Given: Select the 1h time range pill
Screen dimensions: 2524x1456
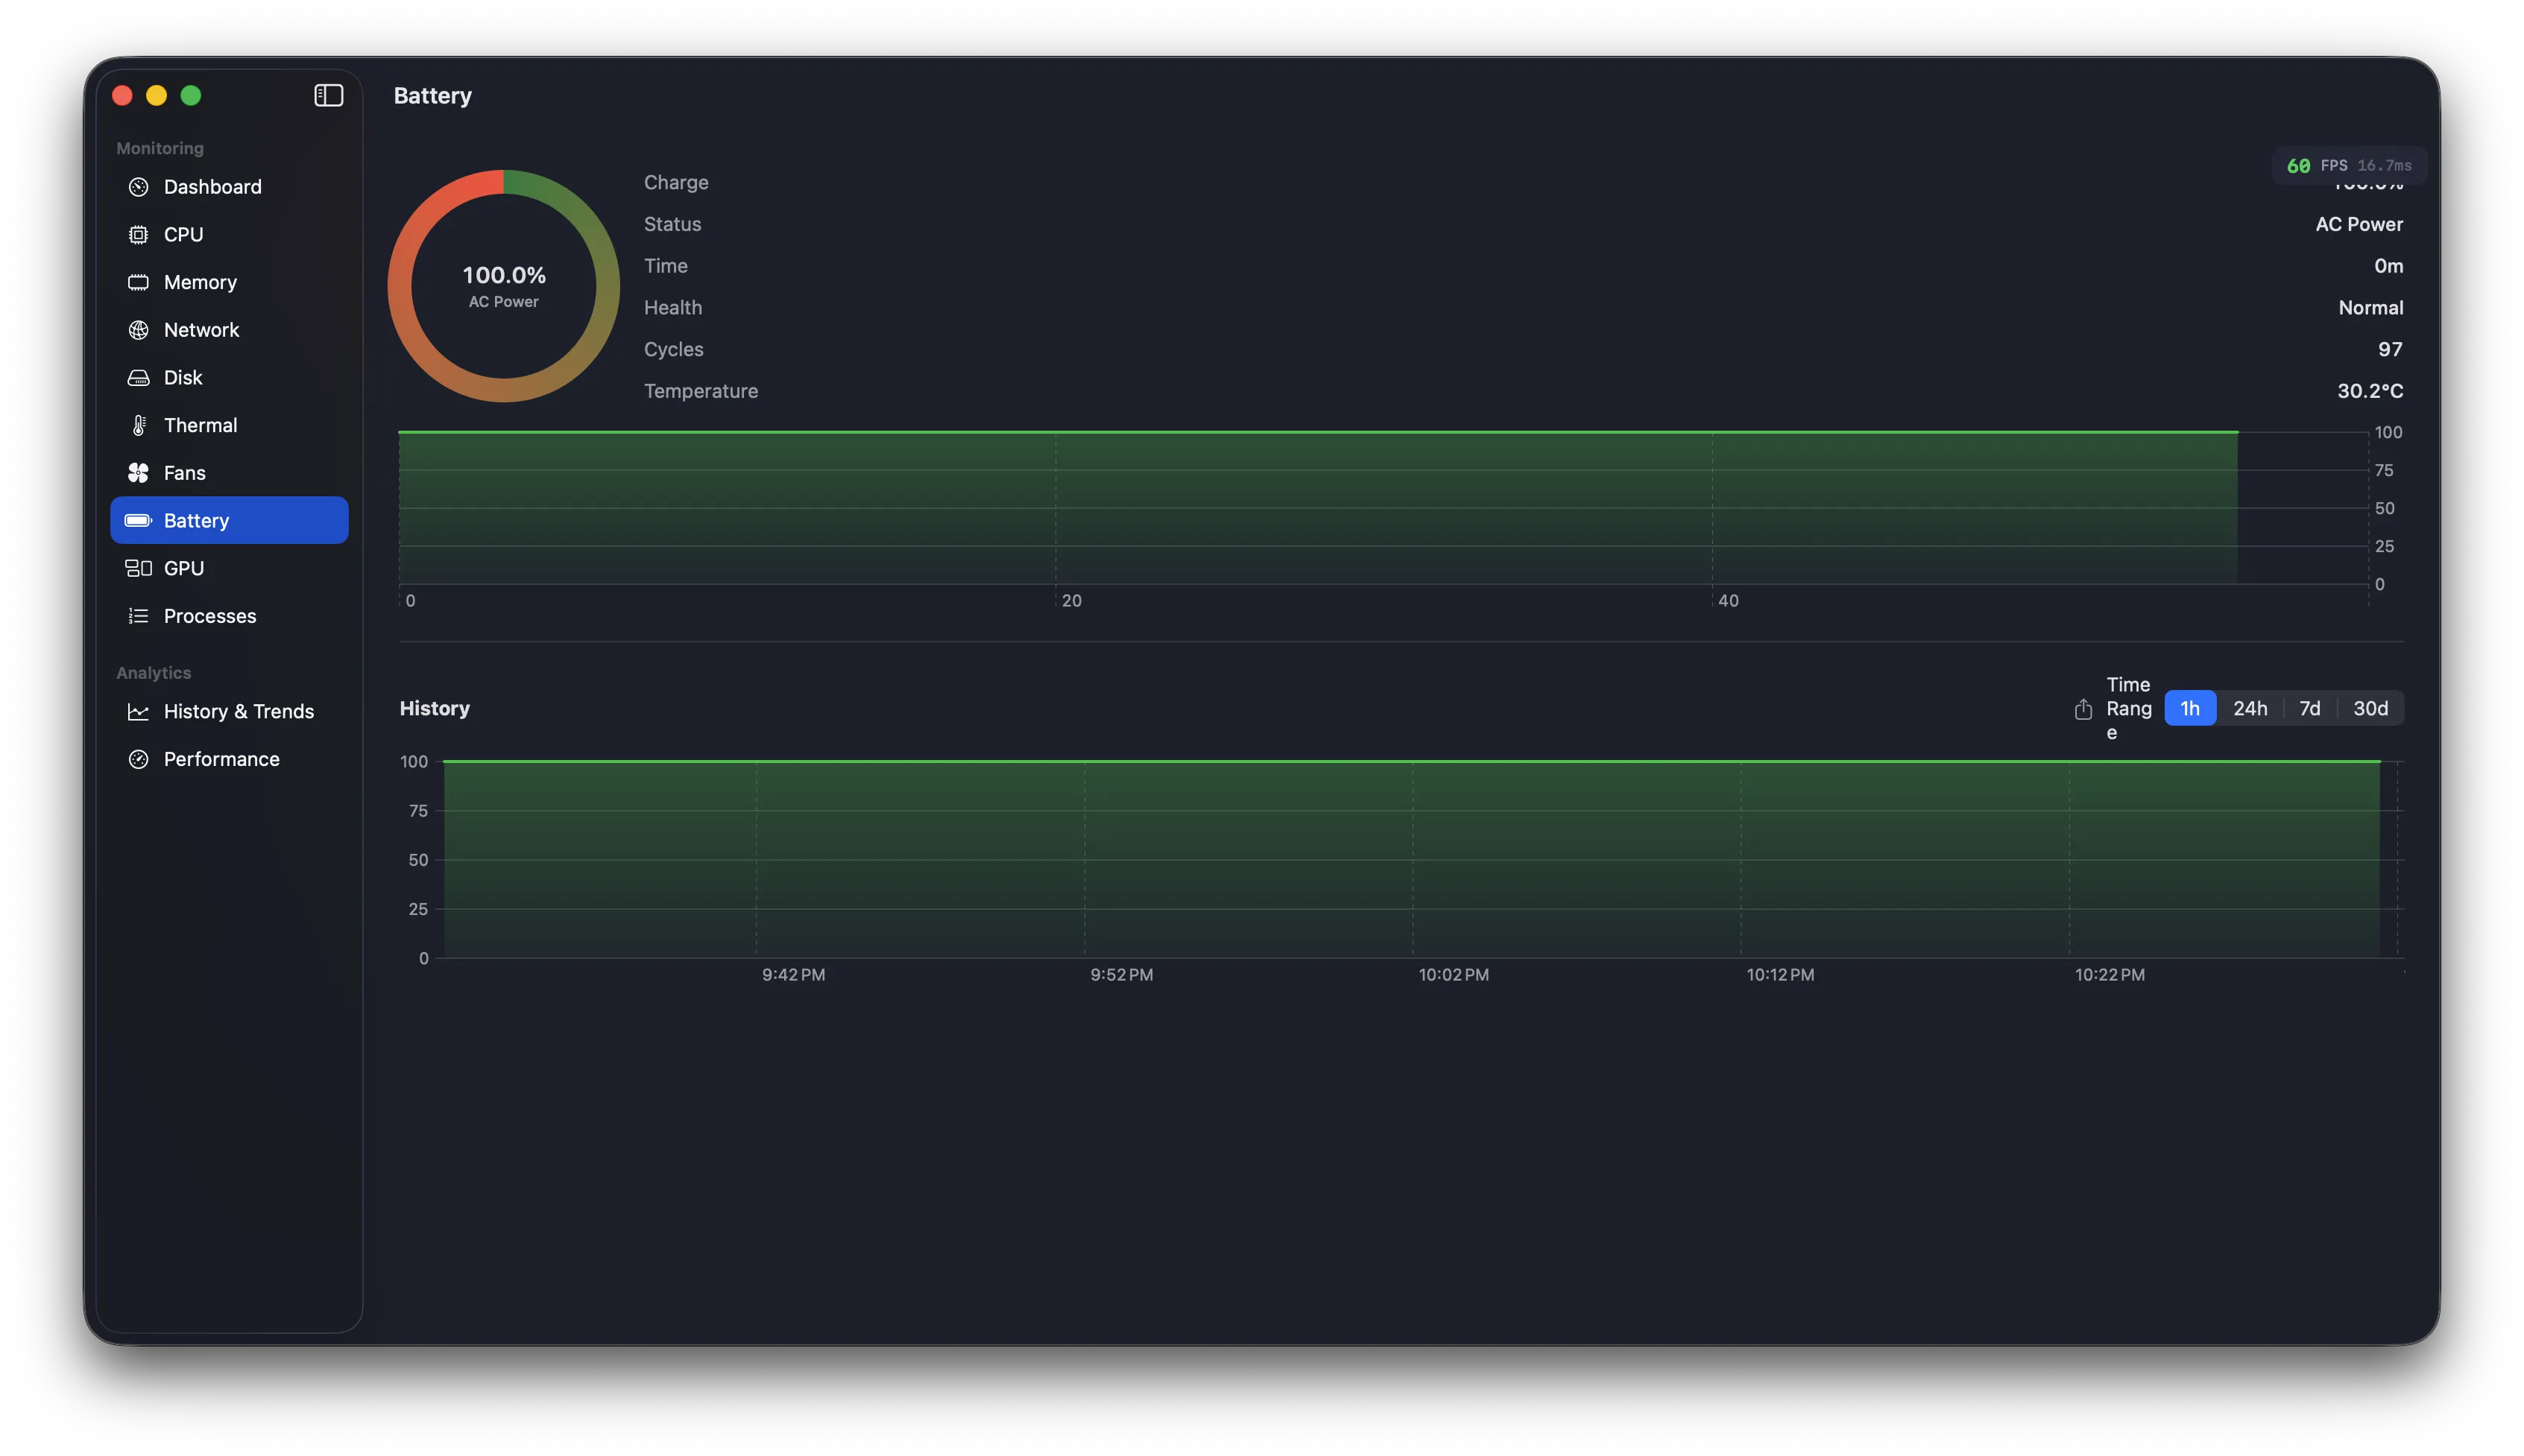Looking at the screenshot, I should [x=2191, y=708].
